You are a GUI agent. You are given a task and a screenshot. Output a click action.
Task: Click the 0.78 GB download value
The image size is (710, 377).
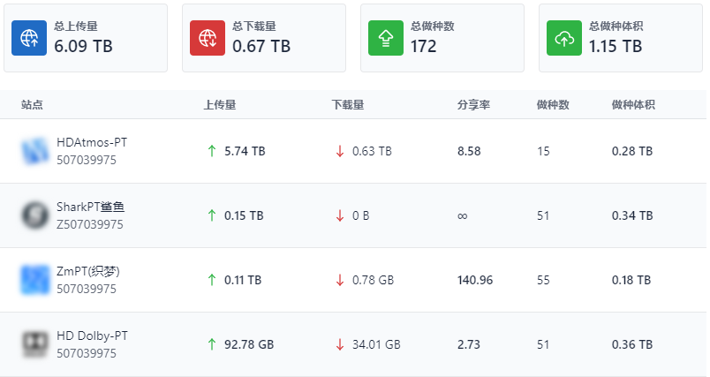point(374,280)
